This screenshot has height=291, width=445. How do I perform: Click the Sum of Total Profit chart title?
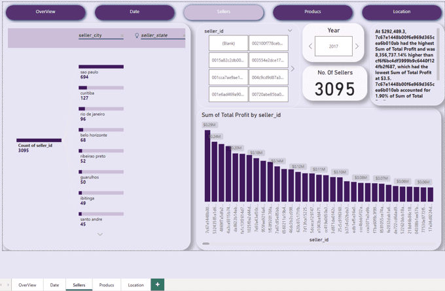(241, 115)
